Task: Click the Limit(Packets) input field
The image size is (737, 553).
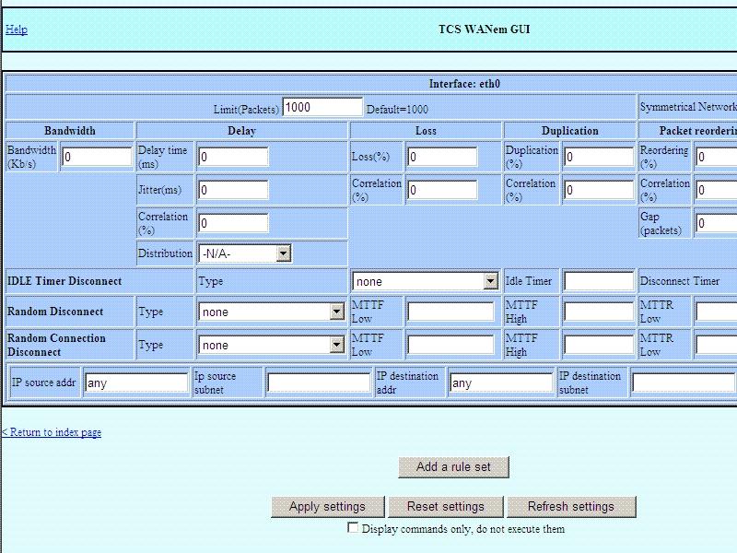Action: (x=322, y=107)
